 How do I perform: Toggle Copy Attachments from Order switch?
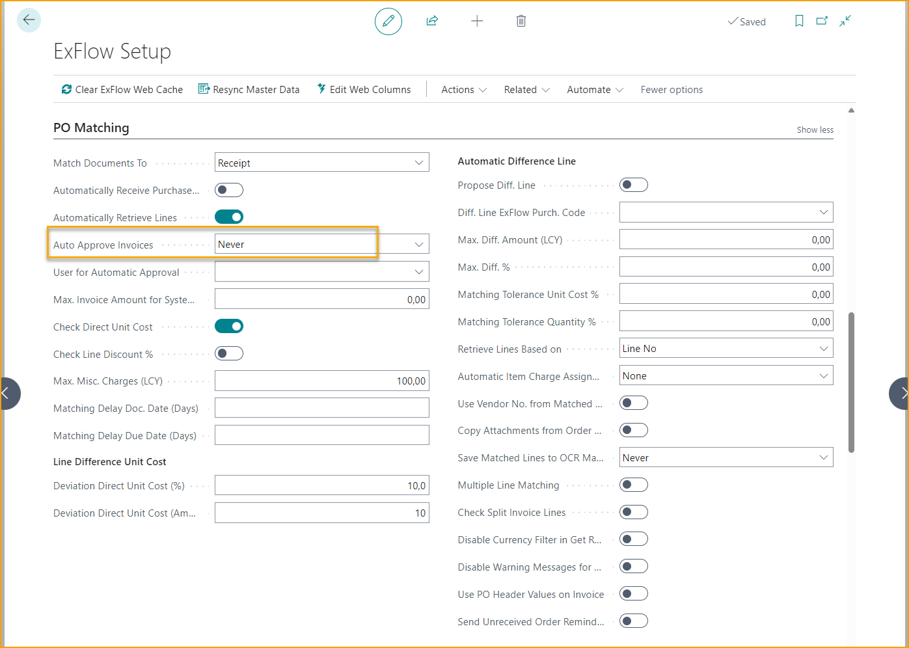click(634, 430)
